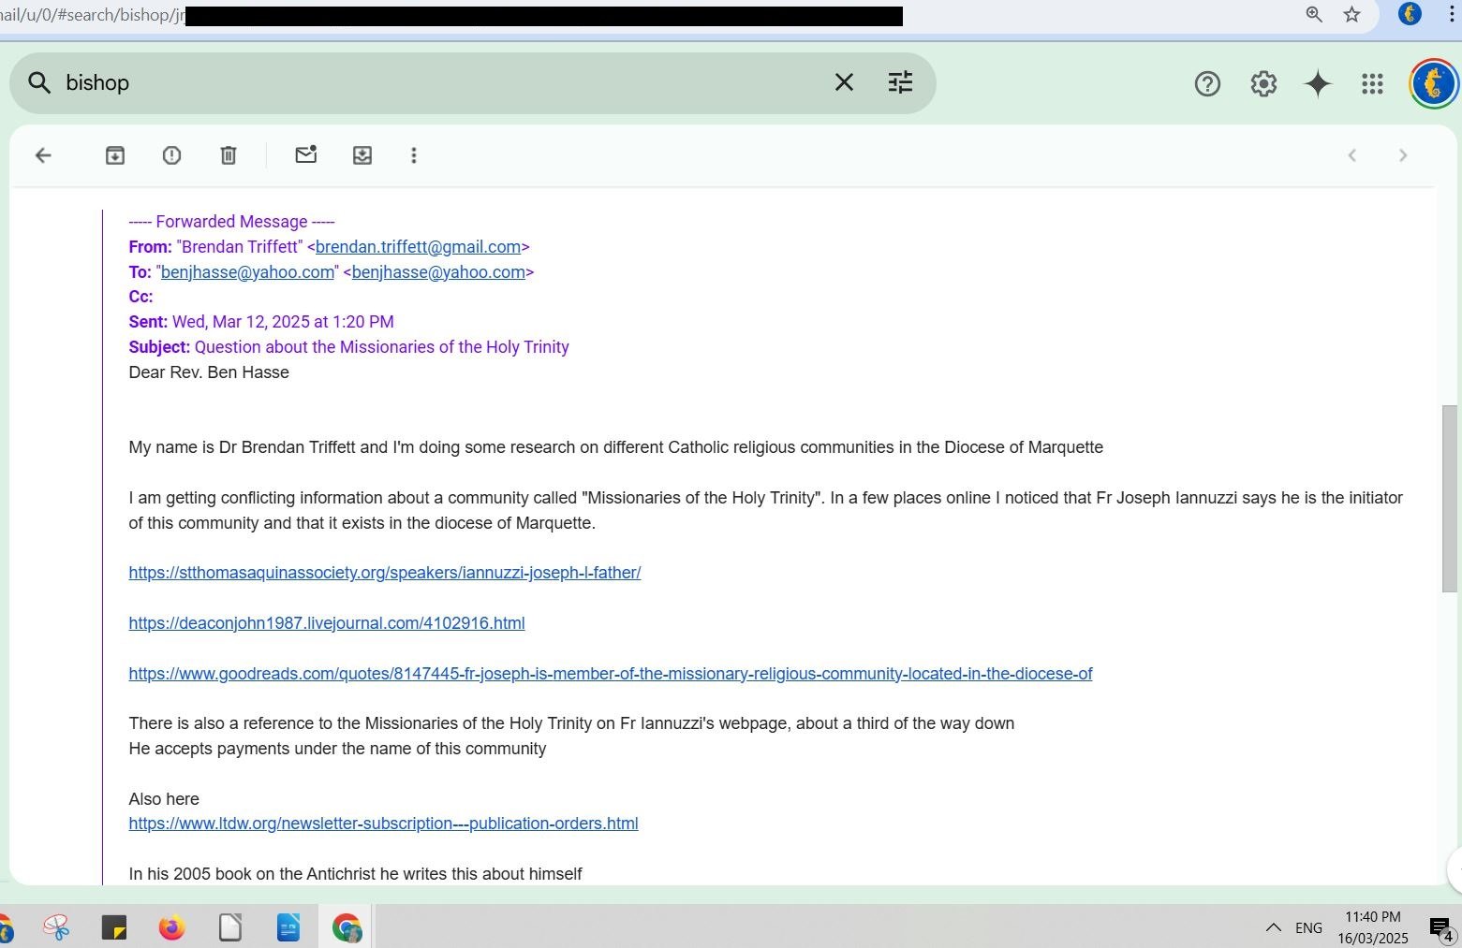Open the Chrome profile avatar in toolbar
This screenshot has width=1462, height=948.
point(1410,14)
